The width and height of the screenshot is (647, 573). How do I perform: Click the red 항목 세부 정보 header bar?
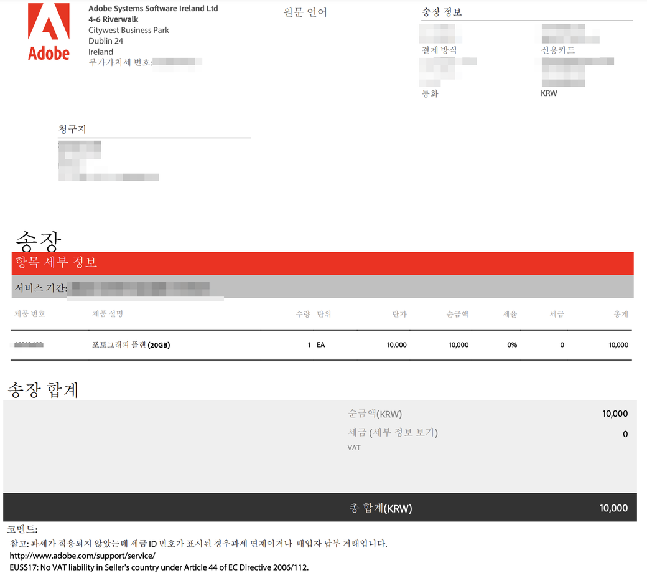322,263
